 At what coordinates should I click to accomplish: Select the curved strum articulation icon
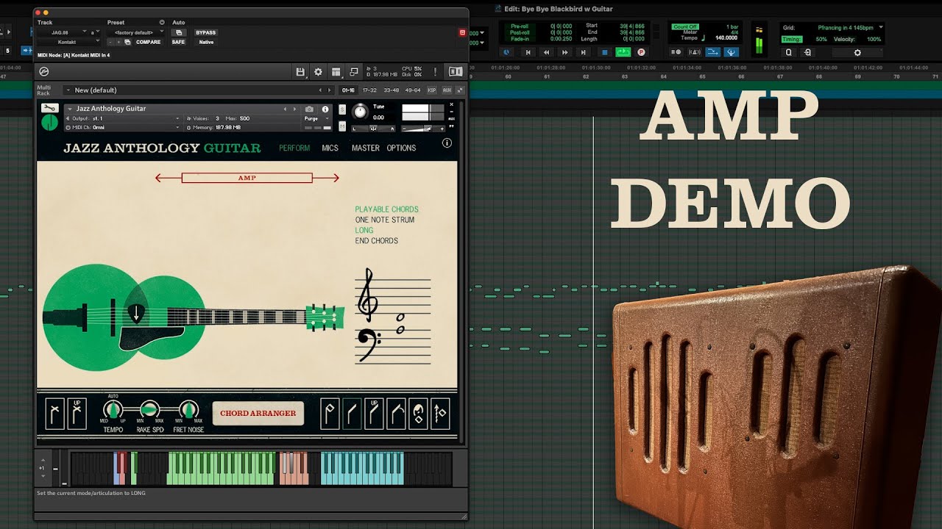396,414
